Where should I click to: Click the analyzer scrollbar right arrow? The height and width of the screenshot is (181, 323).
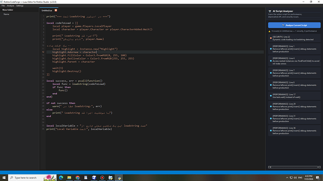tap(319, 167)
